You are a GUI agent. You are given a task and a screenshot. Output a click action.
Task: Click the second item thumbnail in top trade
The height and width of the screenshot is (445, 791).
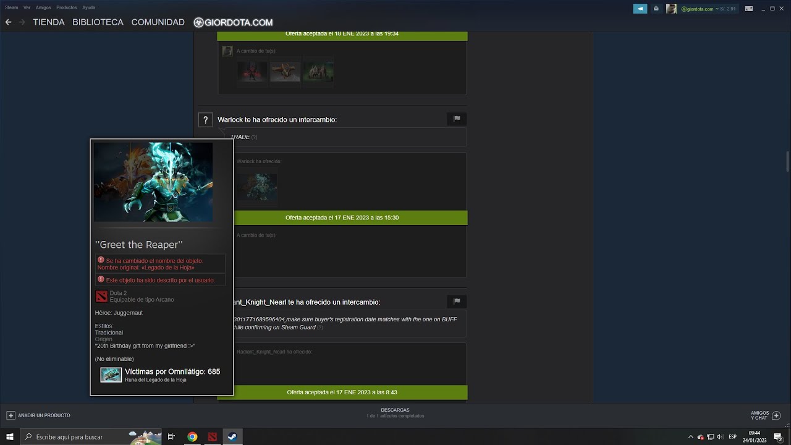[x=285, y=71]
